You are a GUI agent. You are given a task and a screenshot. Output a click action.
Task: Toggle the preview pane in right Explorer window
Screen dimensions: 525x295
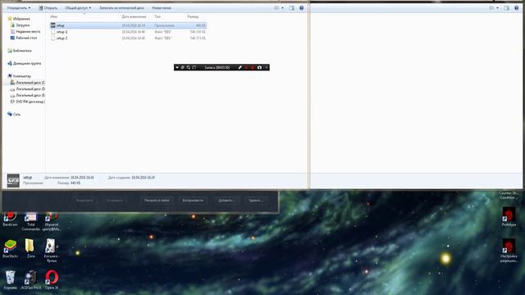(x=507, y=7)
